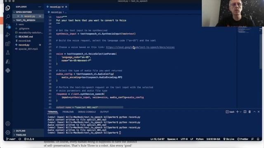Open the errors and warnings count in status bar

click(x=29, y=139)
